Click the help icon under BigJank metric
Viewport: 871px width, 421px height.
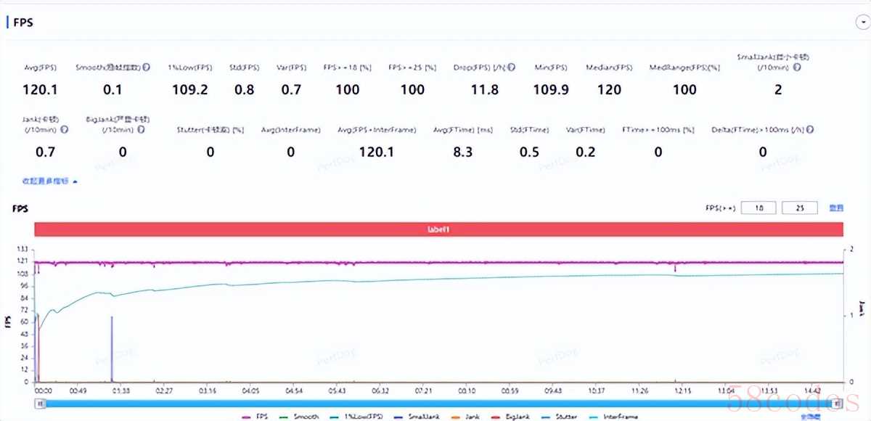tap(141, 130)
